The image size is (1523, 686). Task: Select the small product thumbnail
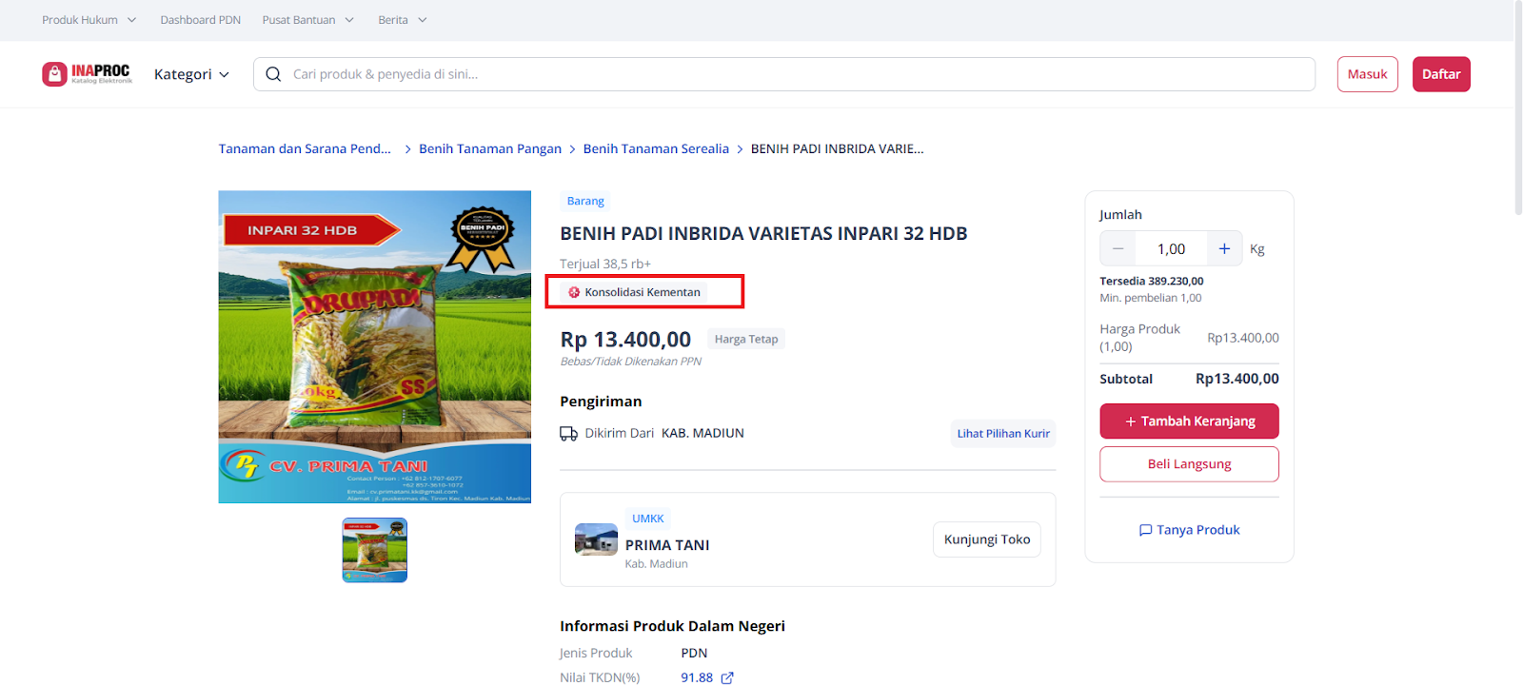pos(375,550)
